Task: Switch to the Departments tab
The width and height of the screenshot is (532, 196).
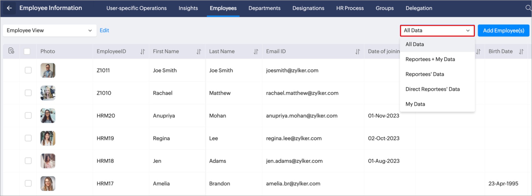Action: point(264,8)
